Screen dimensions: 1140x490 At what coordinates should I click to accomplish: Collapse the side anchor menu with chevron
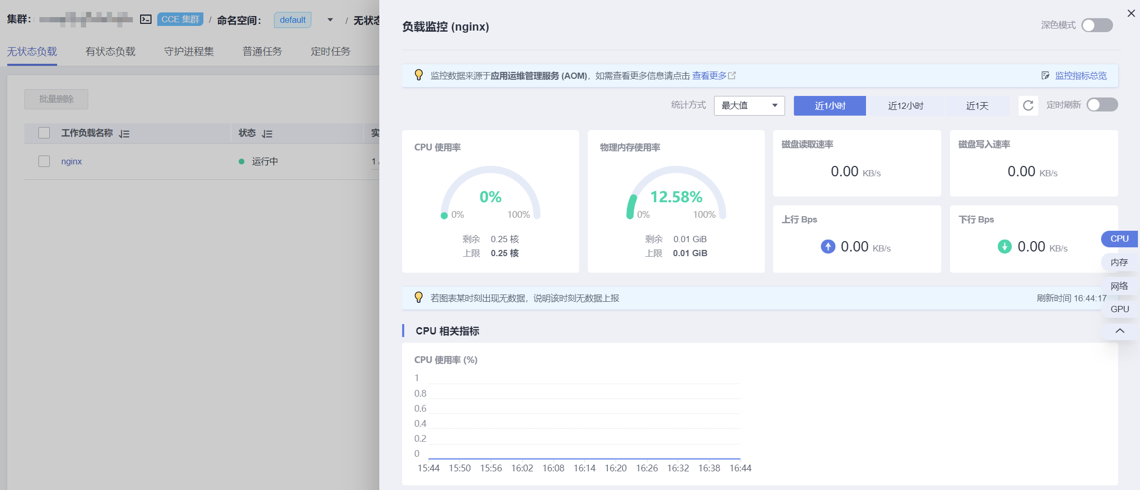click(x=1120, y=331)
